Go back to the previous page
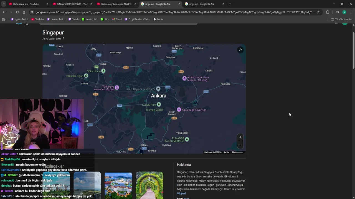The width and height of the screenshot is (355, 199). 4,12
